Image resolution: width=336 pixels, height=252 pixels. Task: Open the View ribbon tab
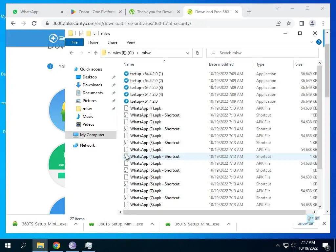(x=131, y=42)
